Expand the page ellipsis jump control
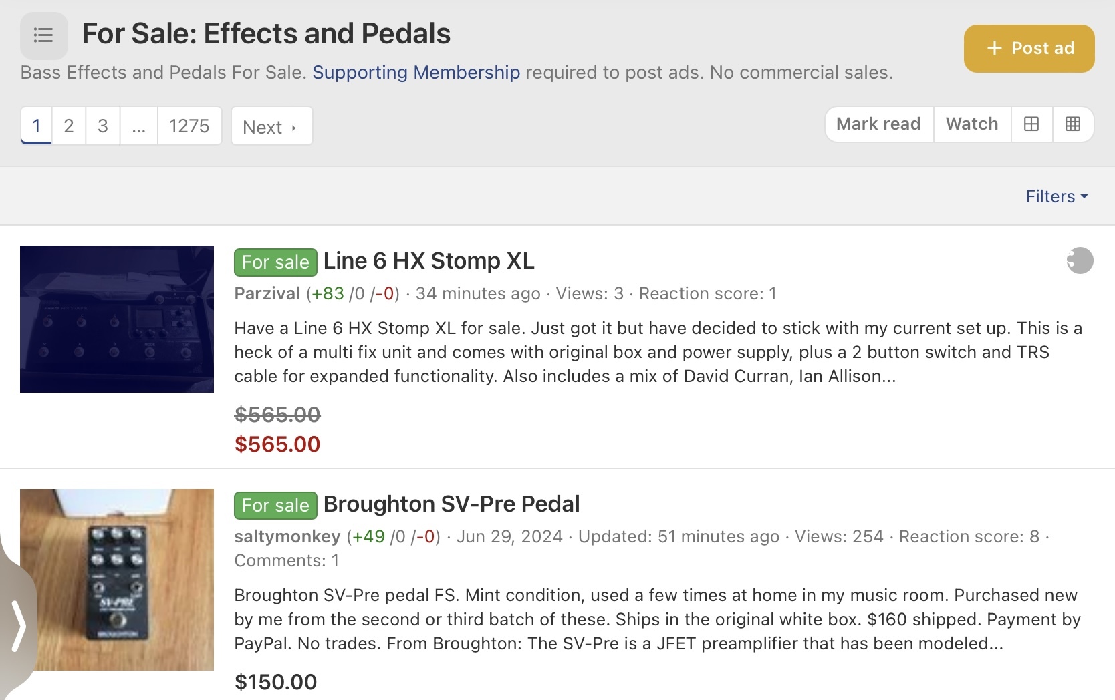Viewport: 1115px width, 700px height. tap(138, 126)
